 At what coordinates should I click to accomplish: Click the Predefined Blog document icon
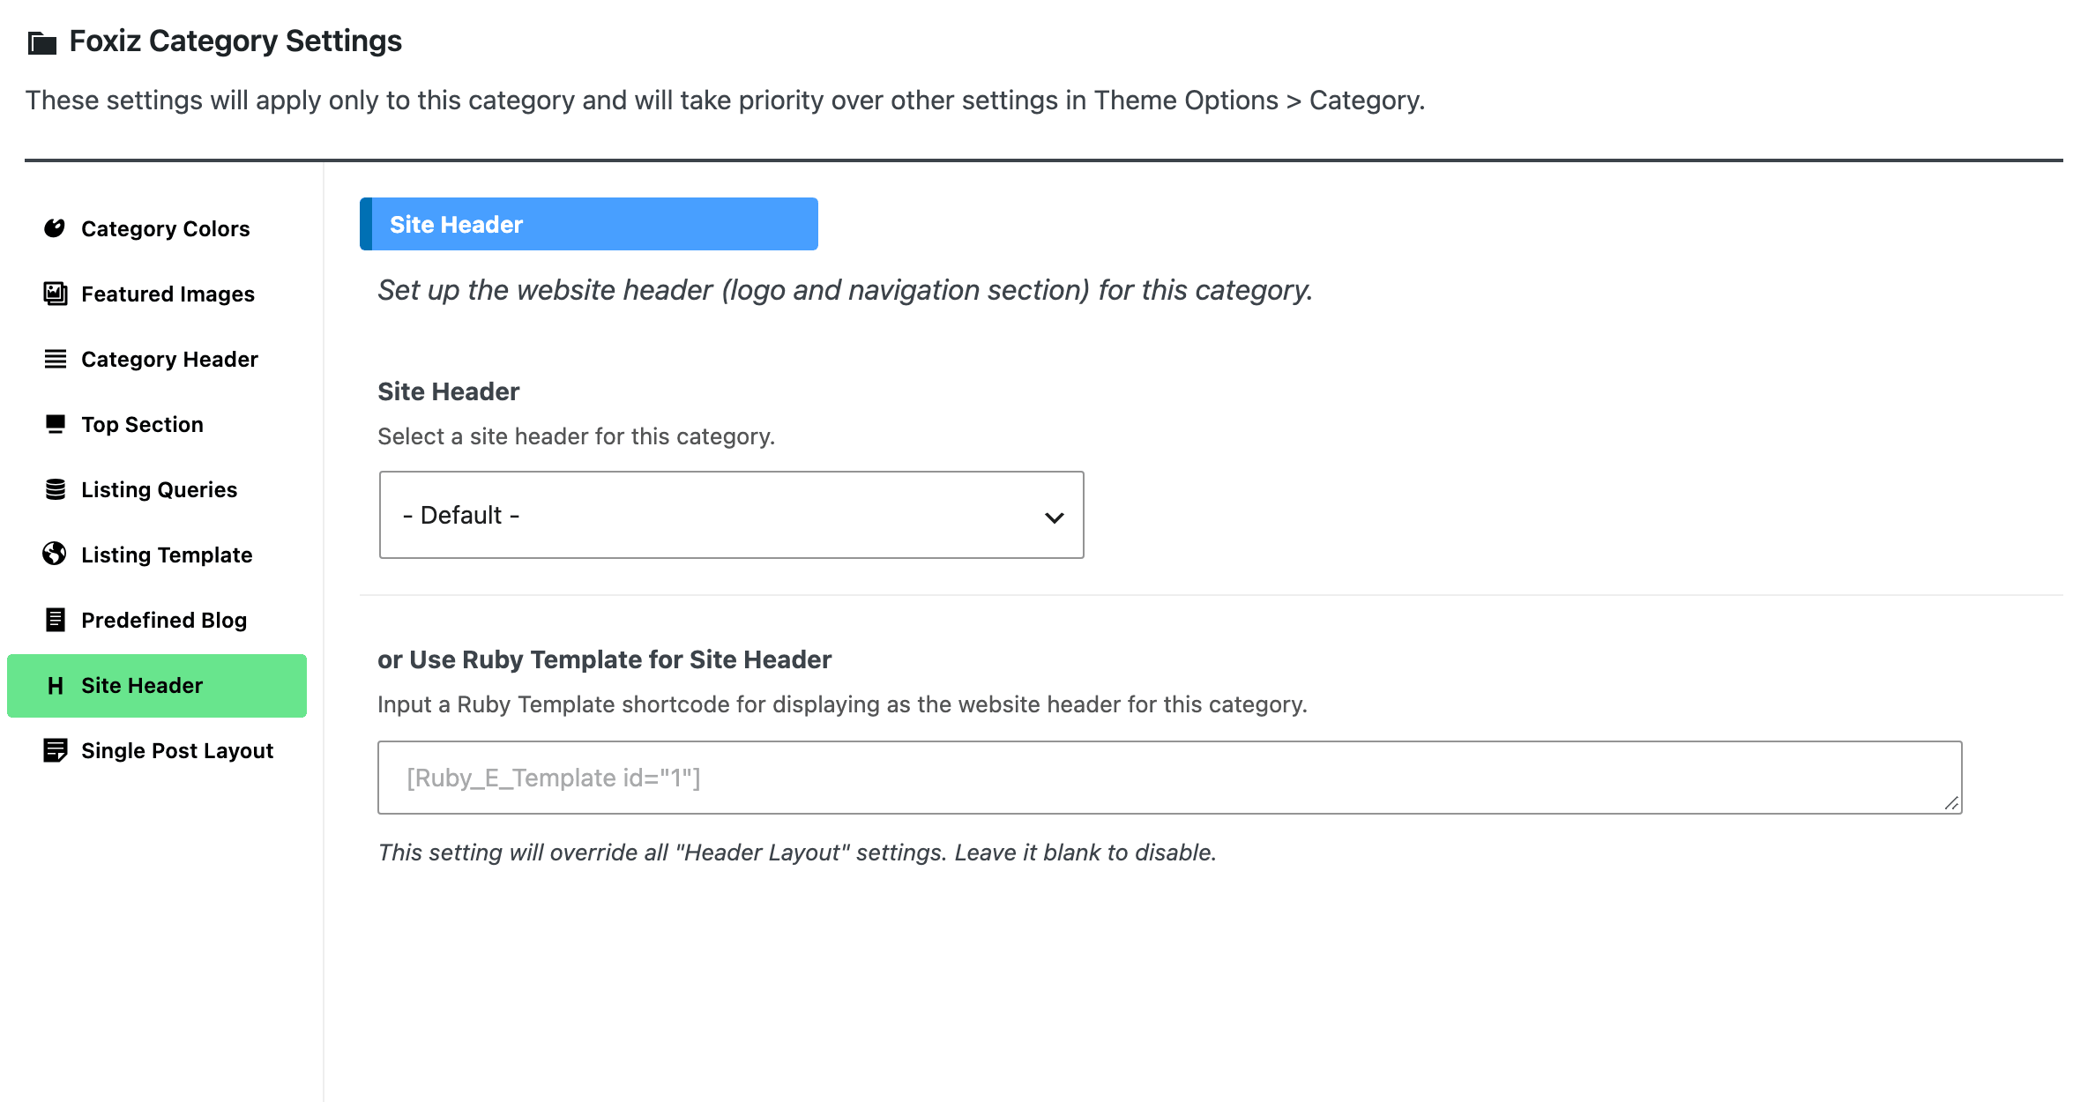pyautogui.click(x=55, y=620)
